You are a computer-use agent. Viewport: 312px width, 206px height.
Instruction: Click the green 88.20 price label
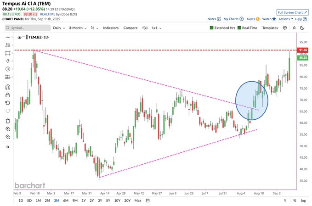[302, 58]
